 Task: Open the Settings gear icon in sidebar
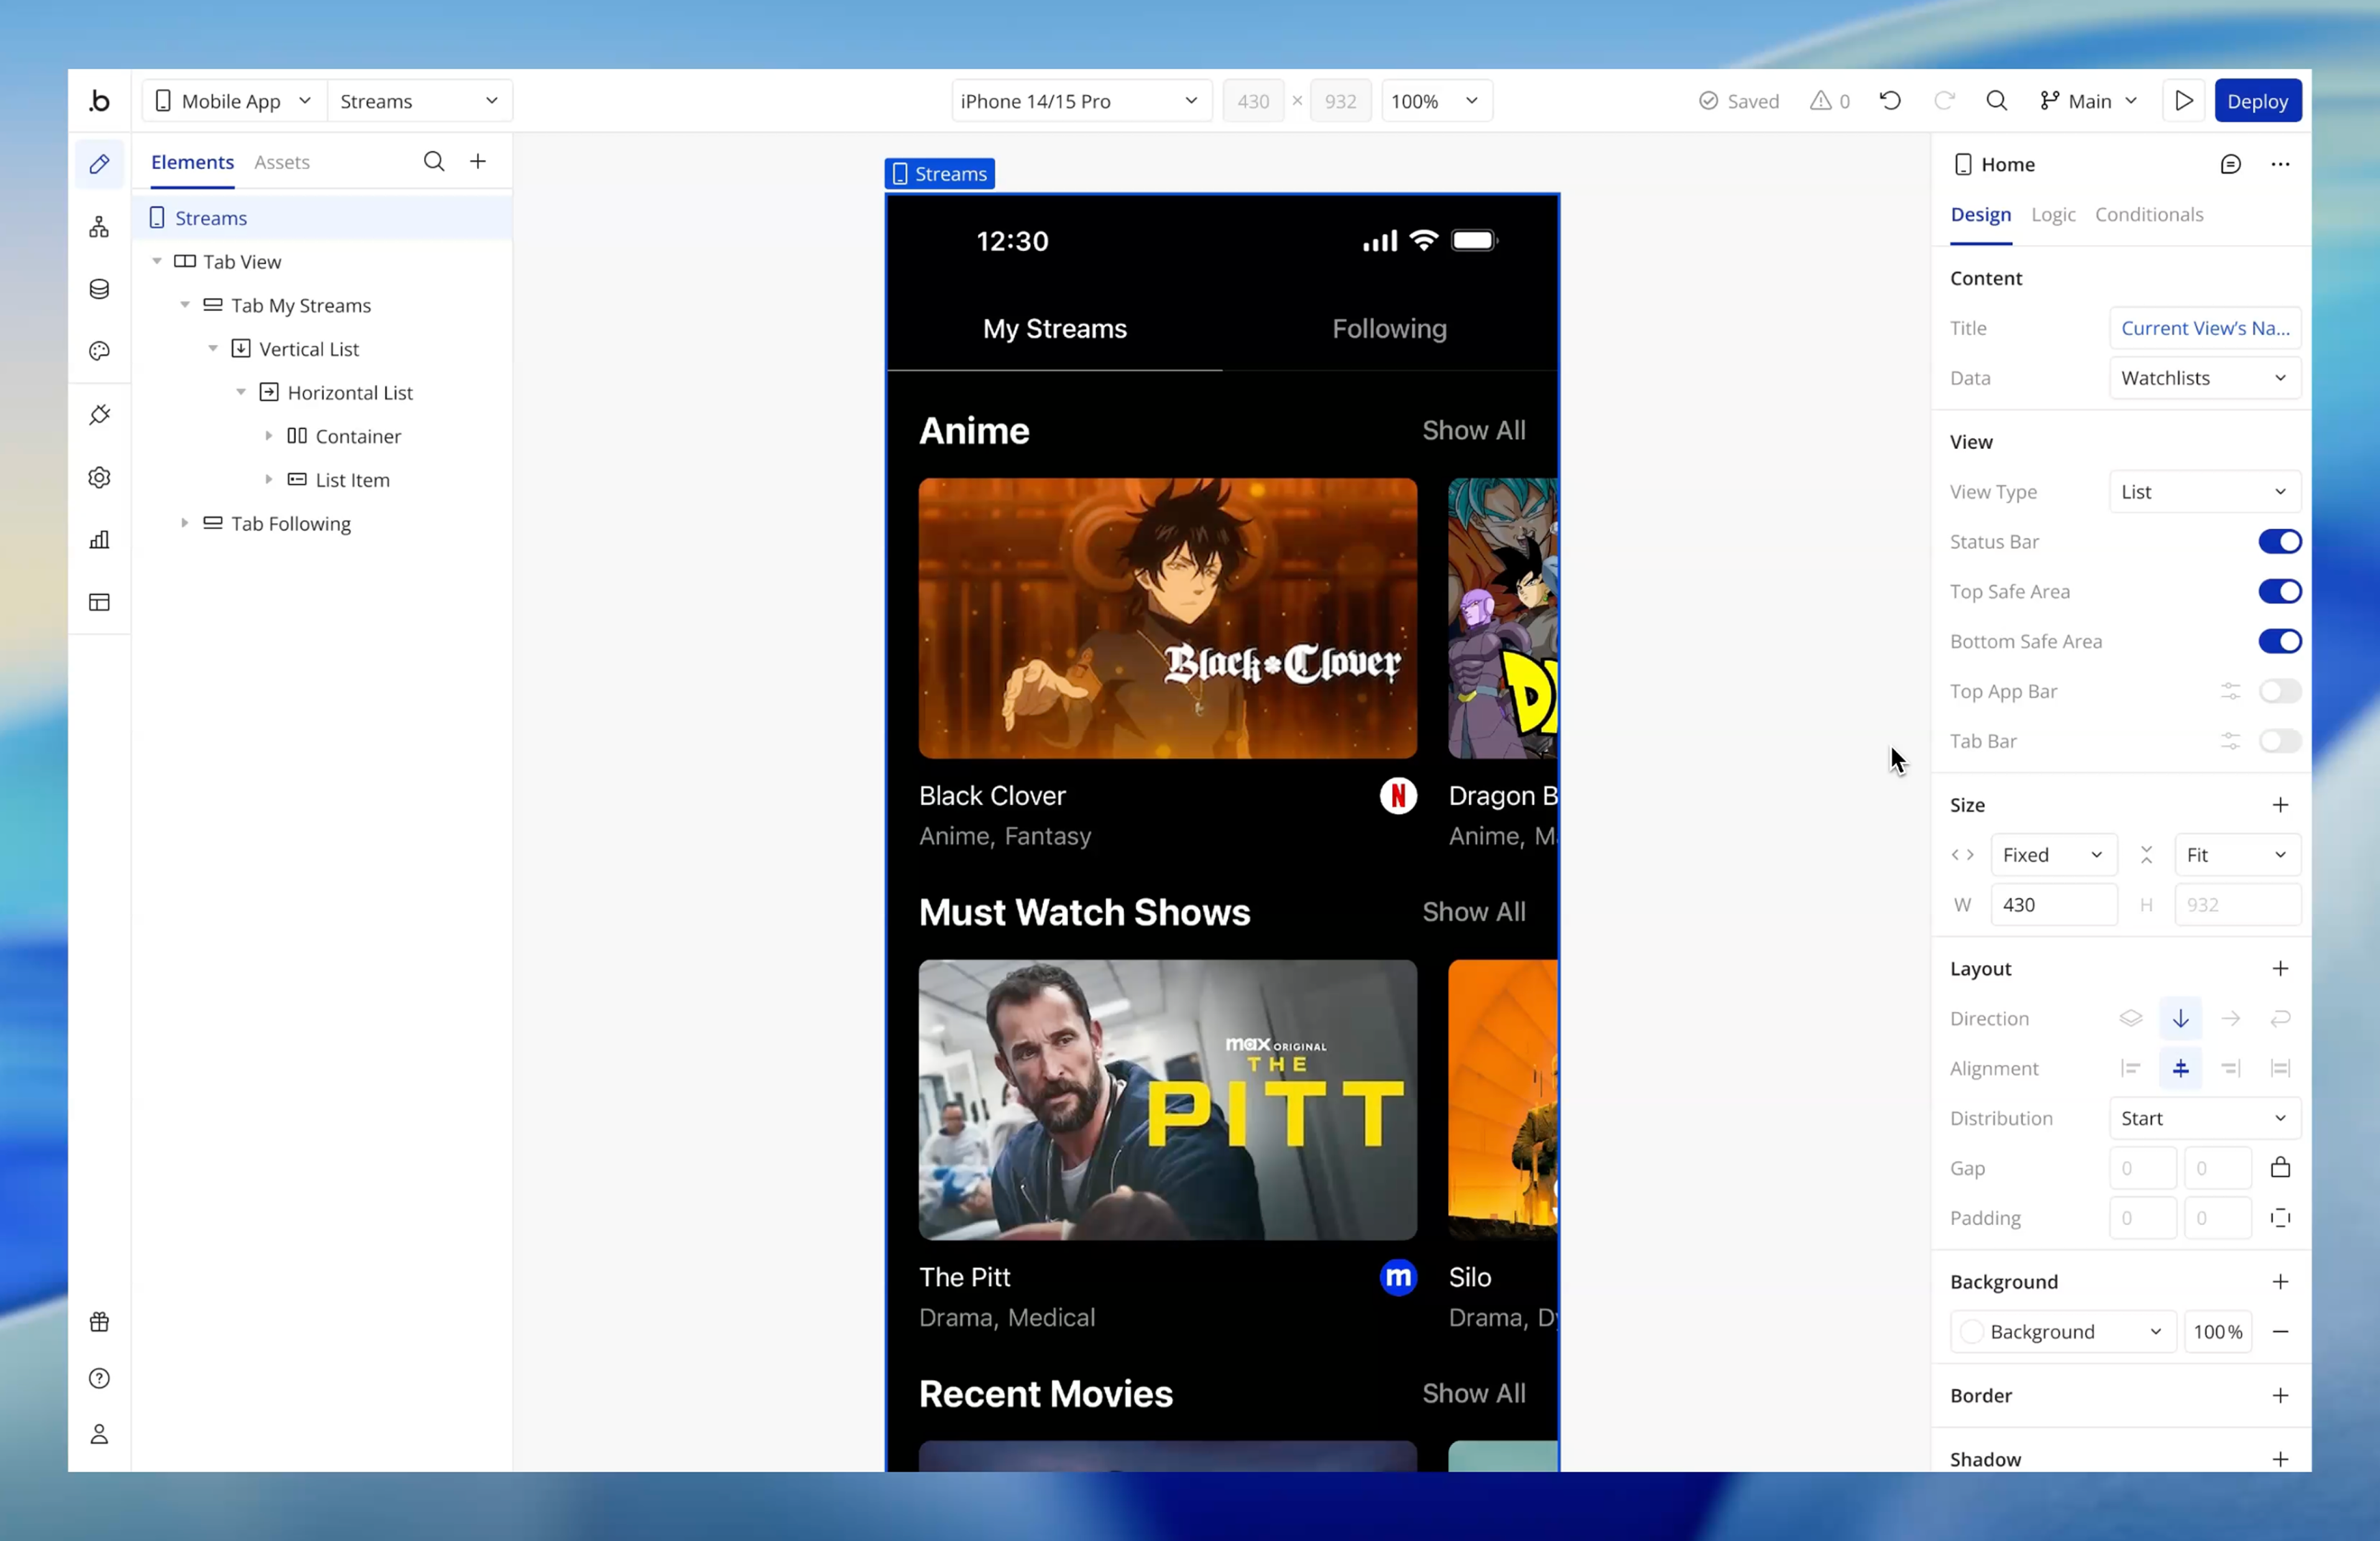(x=99, y=477)
